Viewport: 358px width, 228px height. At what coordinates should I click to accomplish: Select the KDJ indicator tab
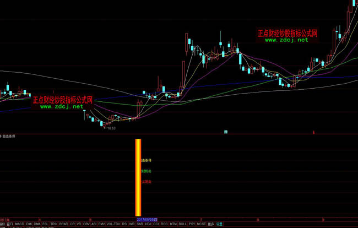click(148, 224)
